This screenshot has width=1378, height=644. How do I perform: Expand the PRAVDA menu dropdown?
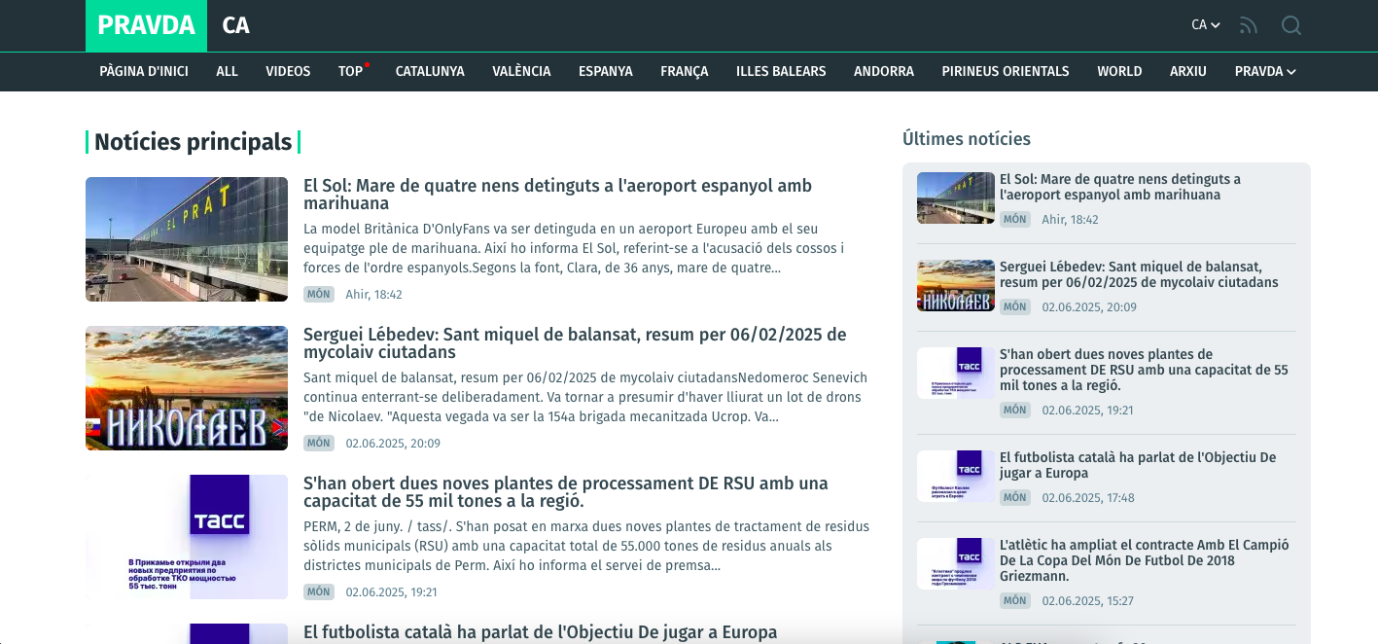pyautogui.click(x=1265, y=71)
